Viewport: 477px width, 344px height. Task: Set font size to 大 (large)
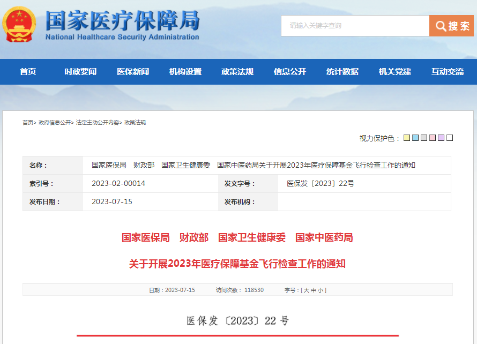pos(307,290)
